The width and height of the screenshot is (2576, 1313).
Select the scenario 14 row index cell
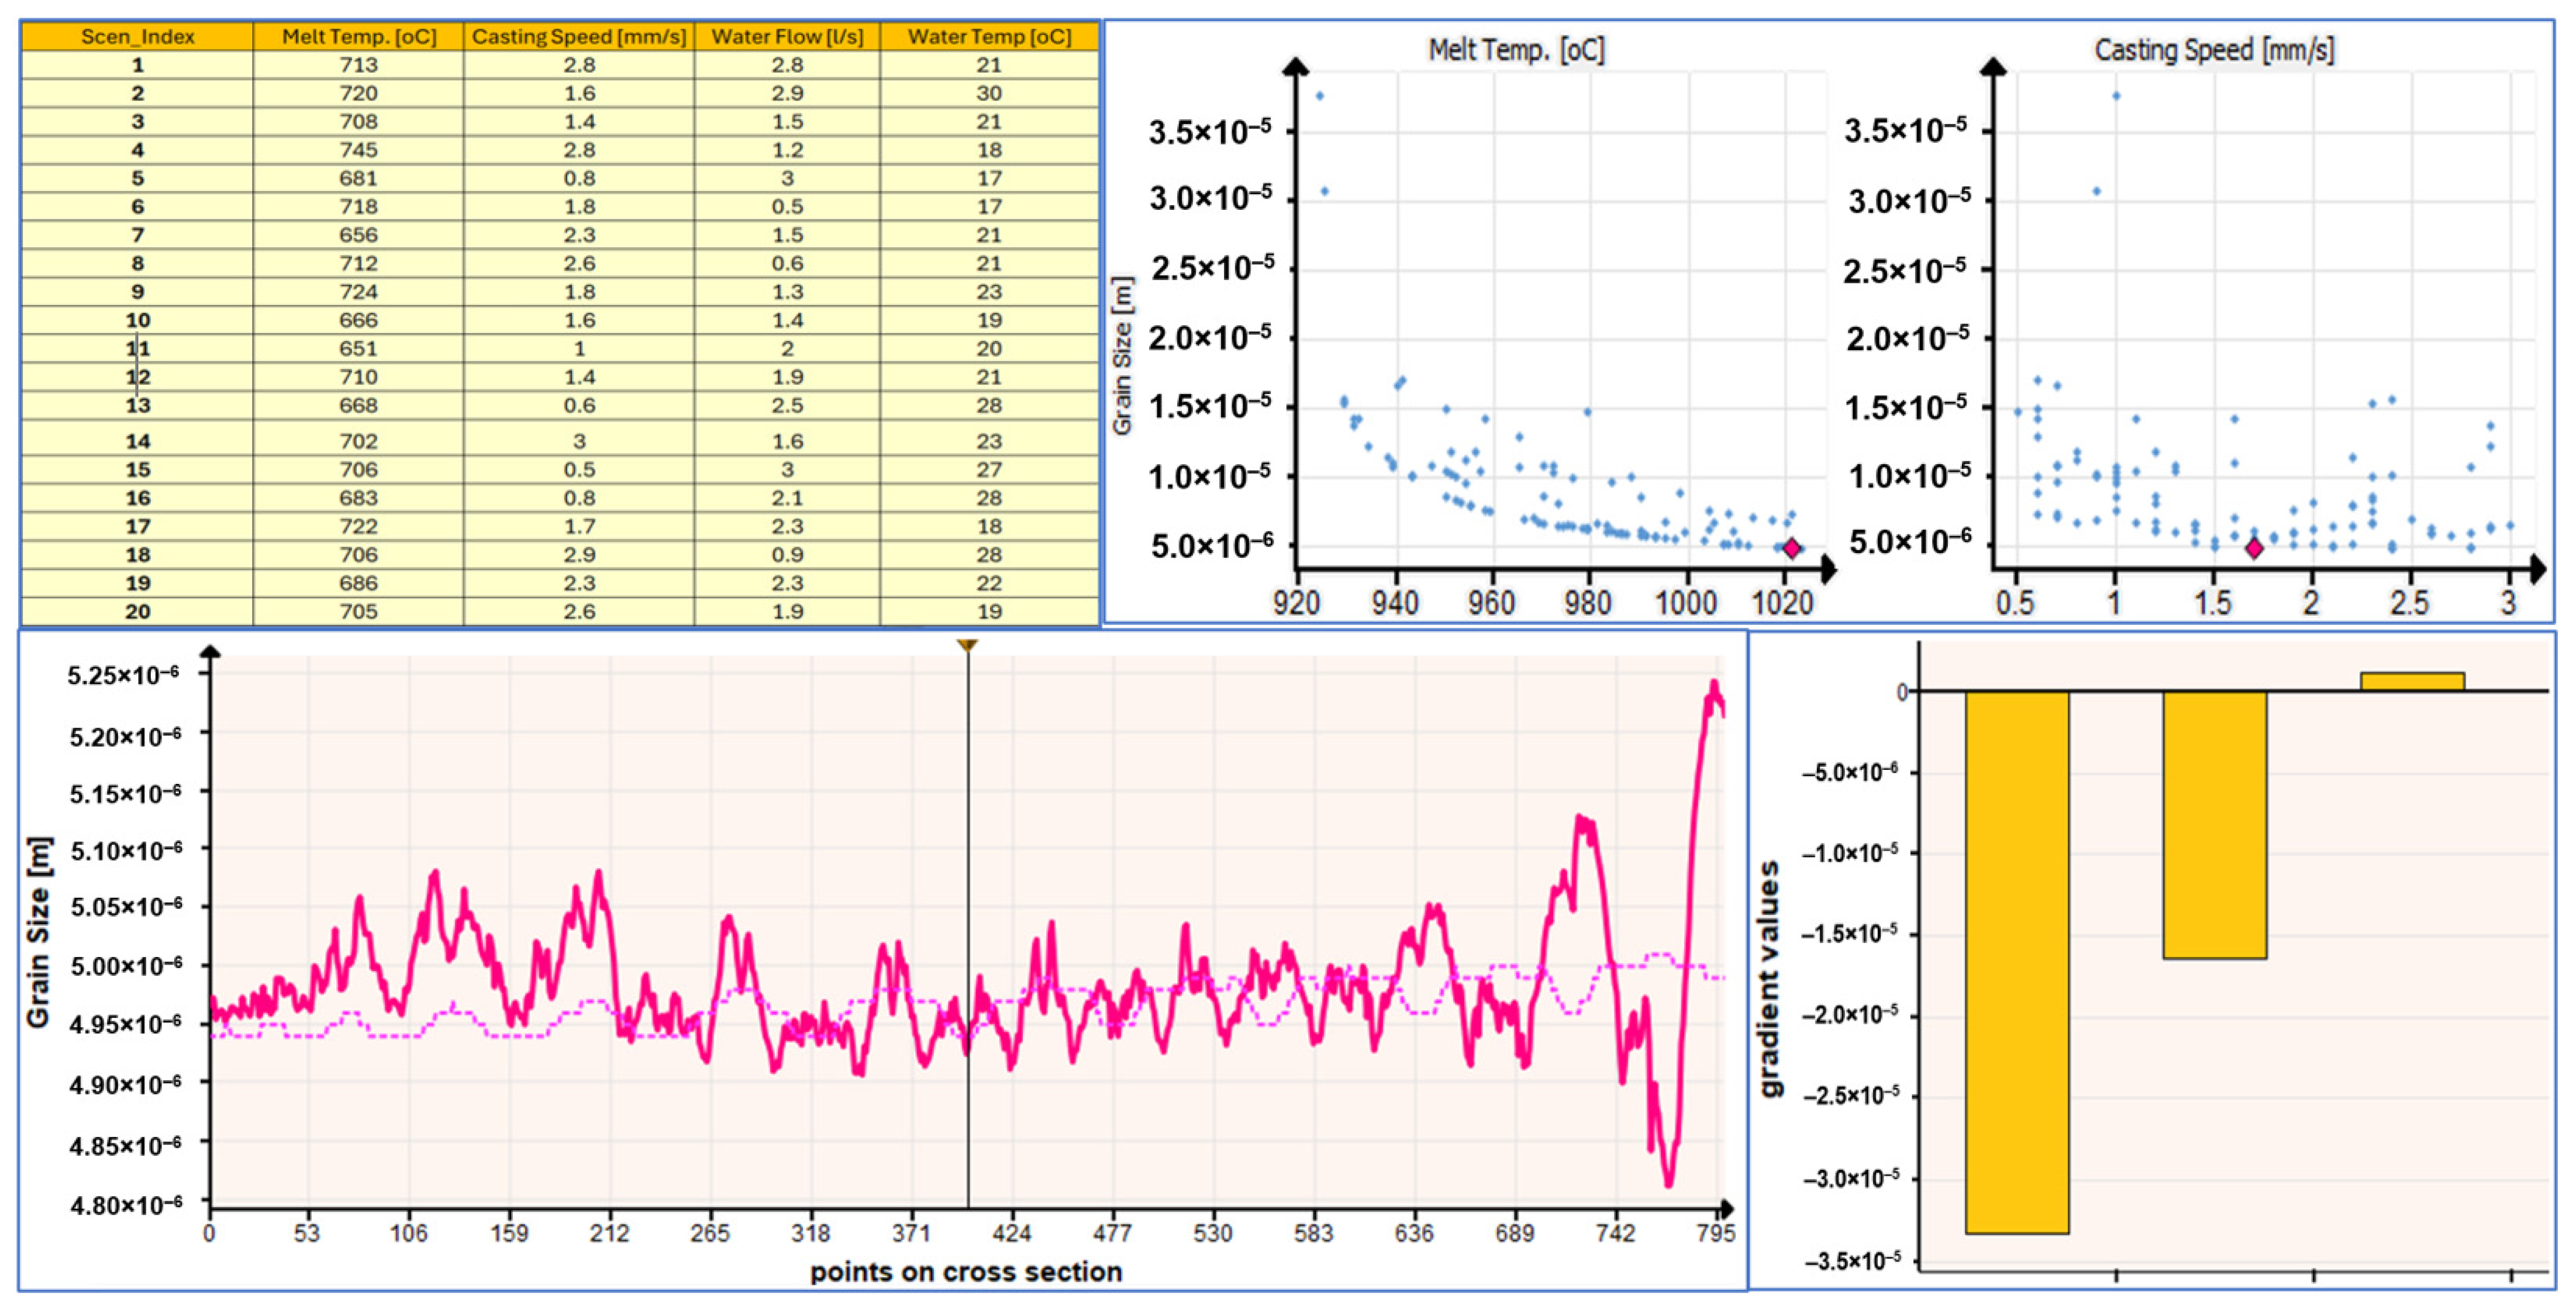coord(137,441)
